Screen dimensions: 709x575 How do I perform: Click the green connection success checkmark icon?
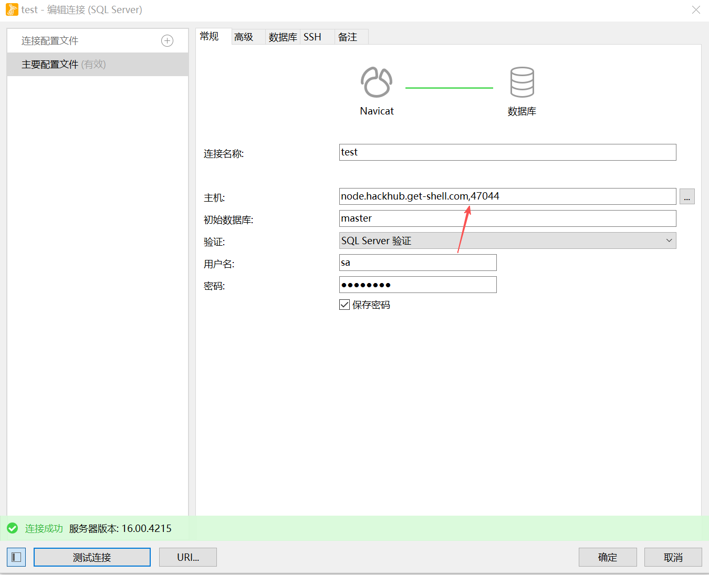(12, 528)
